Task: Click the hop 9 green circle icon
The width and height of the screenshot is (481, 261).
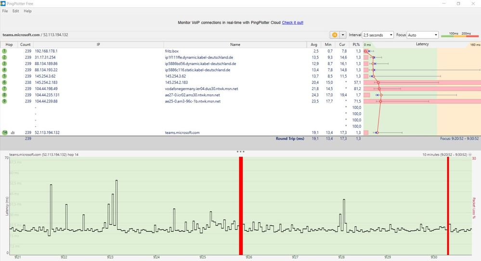Action: tap(4, 101)
